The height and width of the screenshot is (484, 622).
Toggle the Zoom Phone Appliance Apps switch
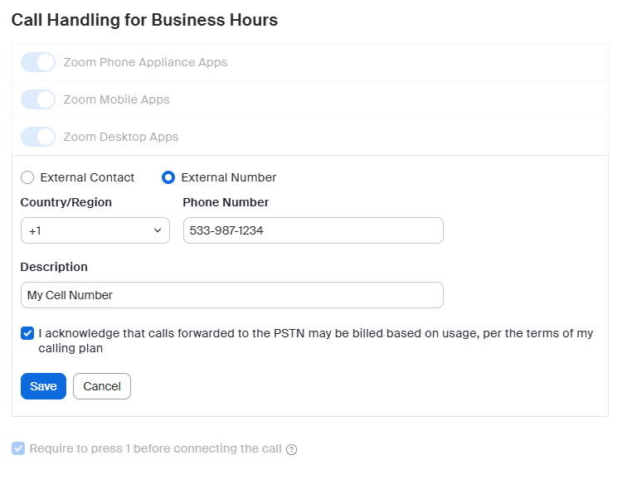(37, 62)
